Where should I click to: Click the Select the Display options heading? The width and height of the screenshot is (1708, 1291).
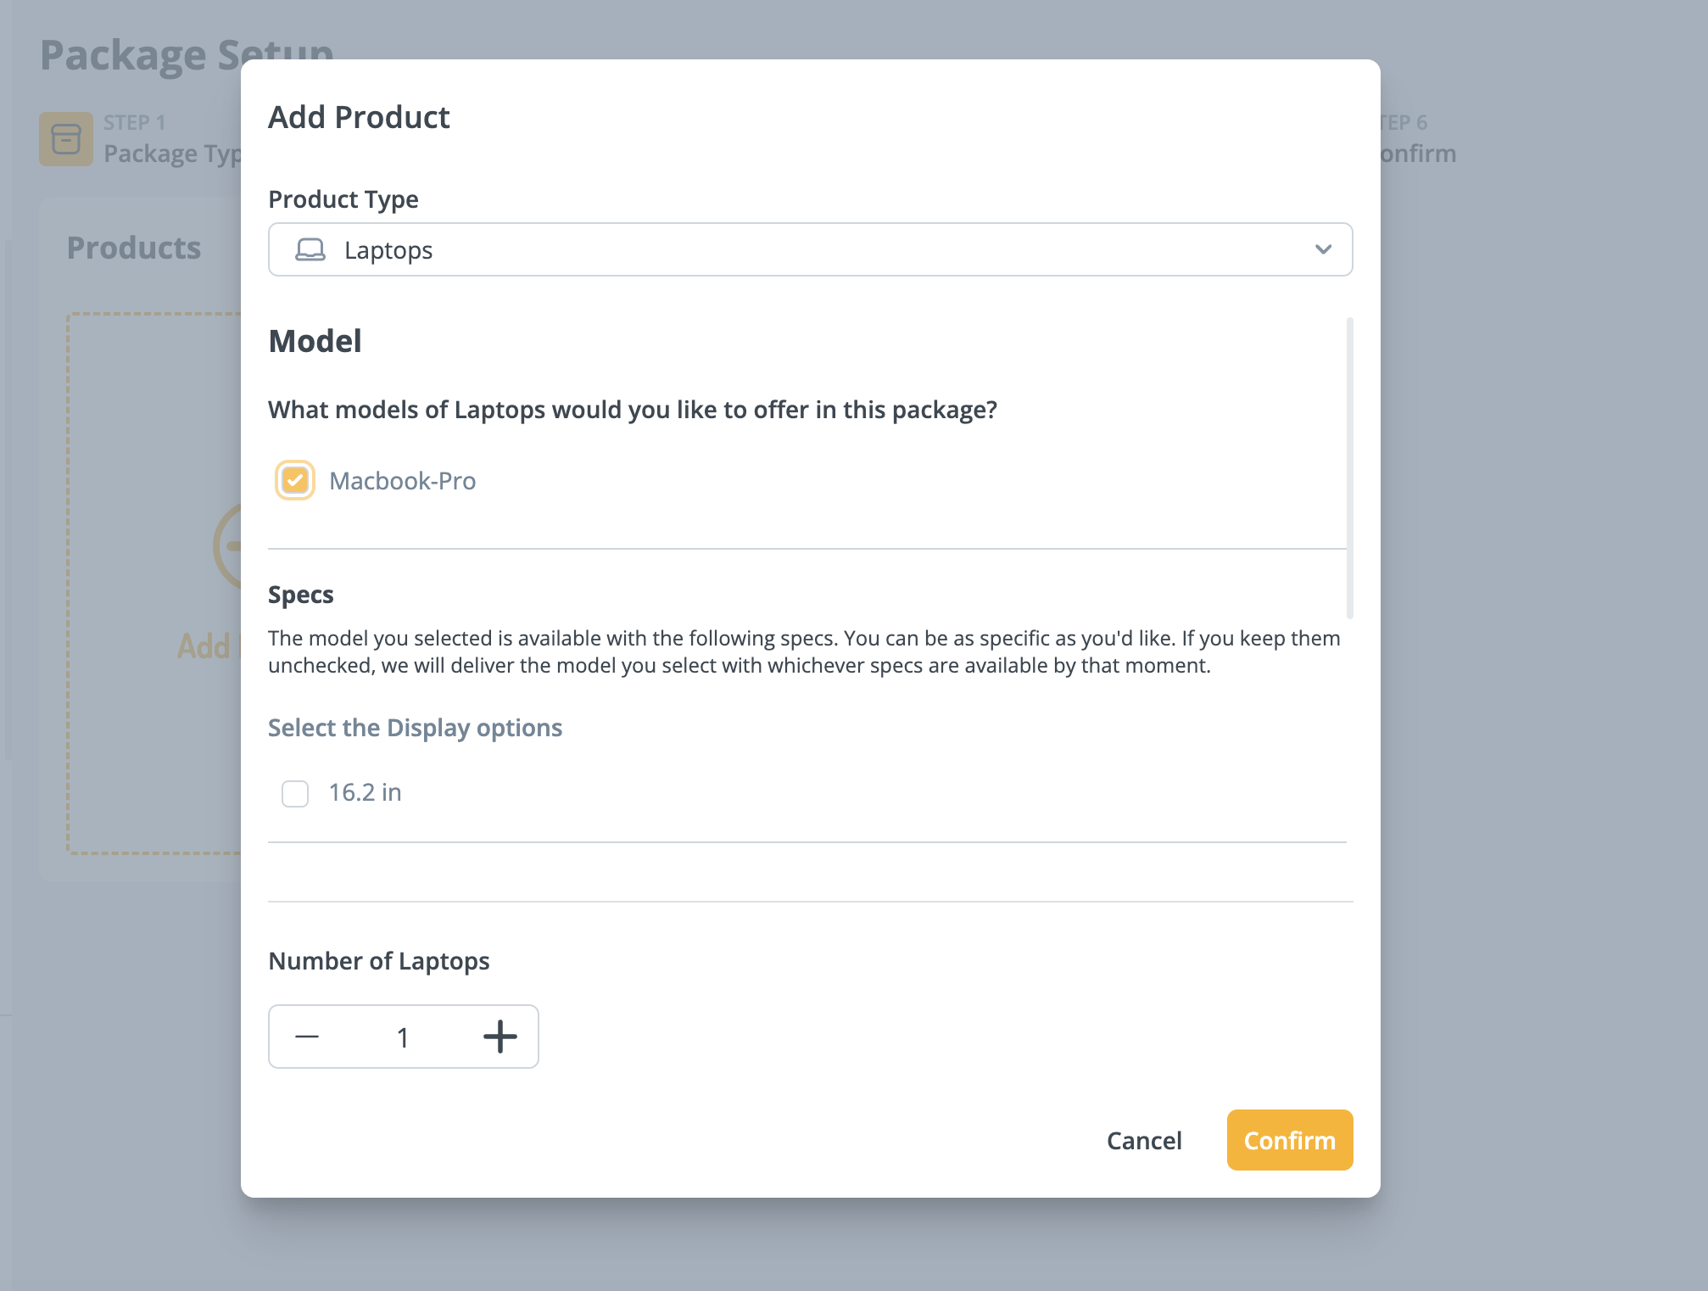click(x=416, y=728)
